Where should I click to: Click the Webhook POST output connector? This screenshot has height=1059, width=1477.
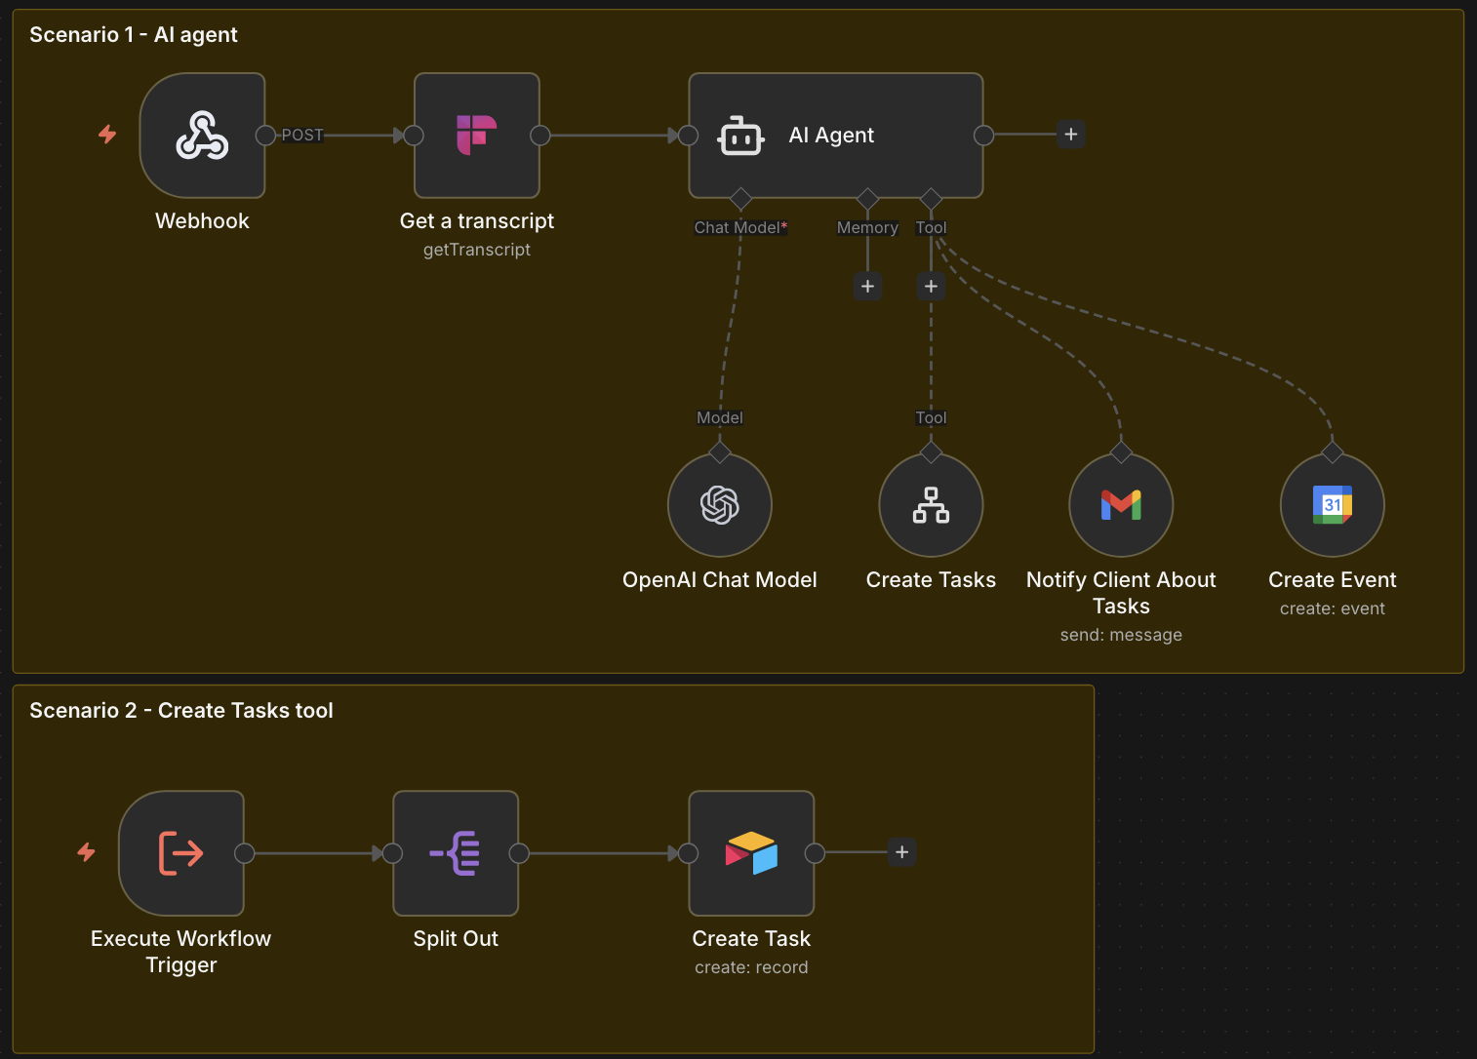[x=265, y=136]
